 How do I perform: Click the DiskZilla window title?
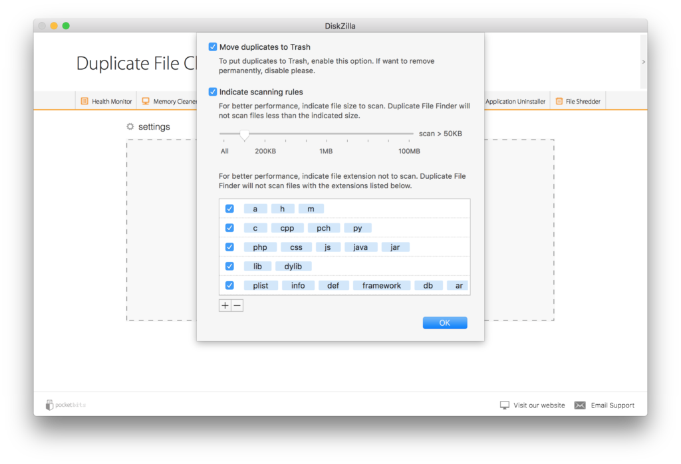coord(340,26)
